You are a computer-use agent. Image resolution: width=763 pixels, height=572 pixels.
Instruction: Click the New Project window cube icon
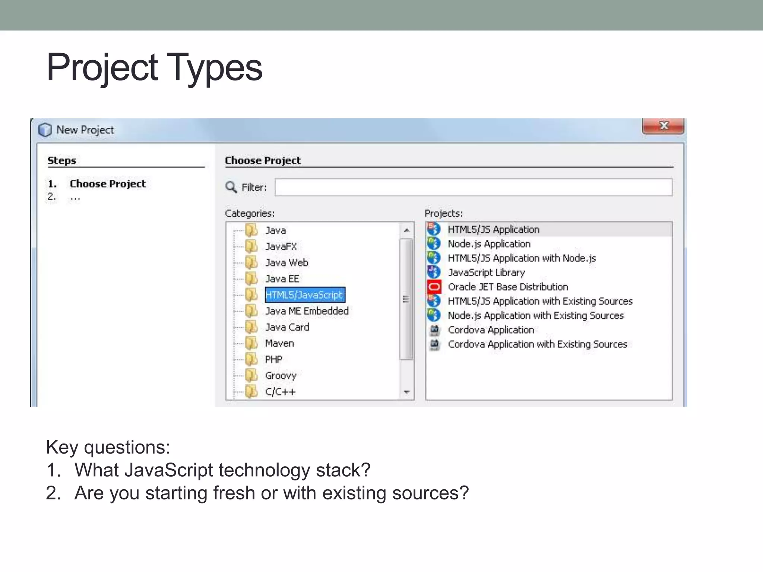pos(45,130)
